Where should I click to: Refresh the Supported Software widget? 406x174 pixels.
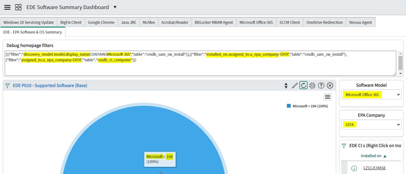point(303,85)
